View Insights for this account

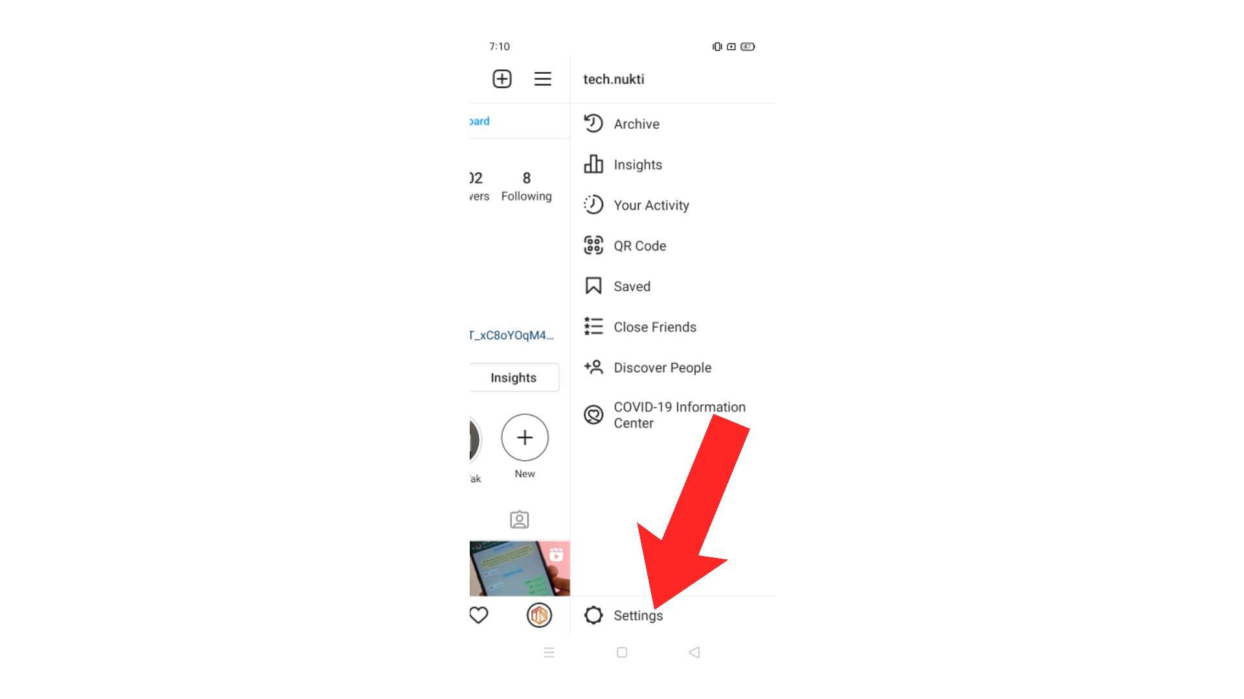638,164
